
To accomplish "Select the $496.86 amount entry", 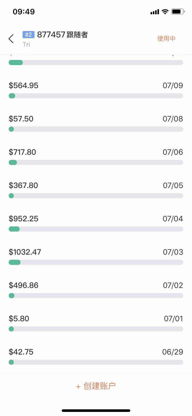I will [24, 285].
